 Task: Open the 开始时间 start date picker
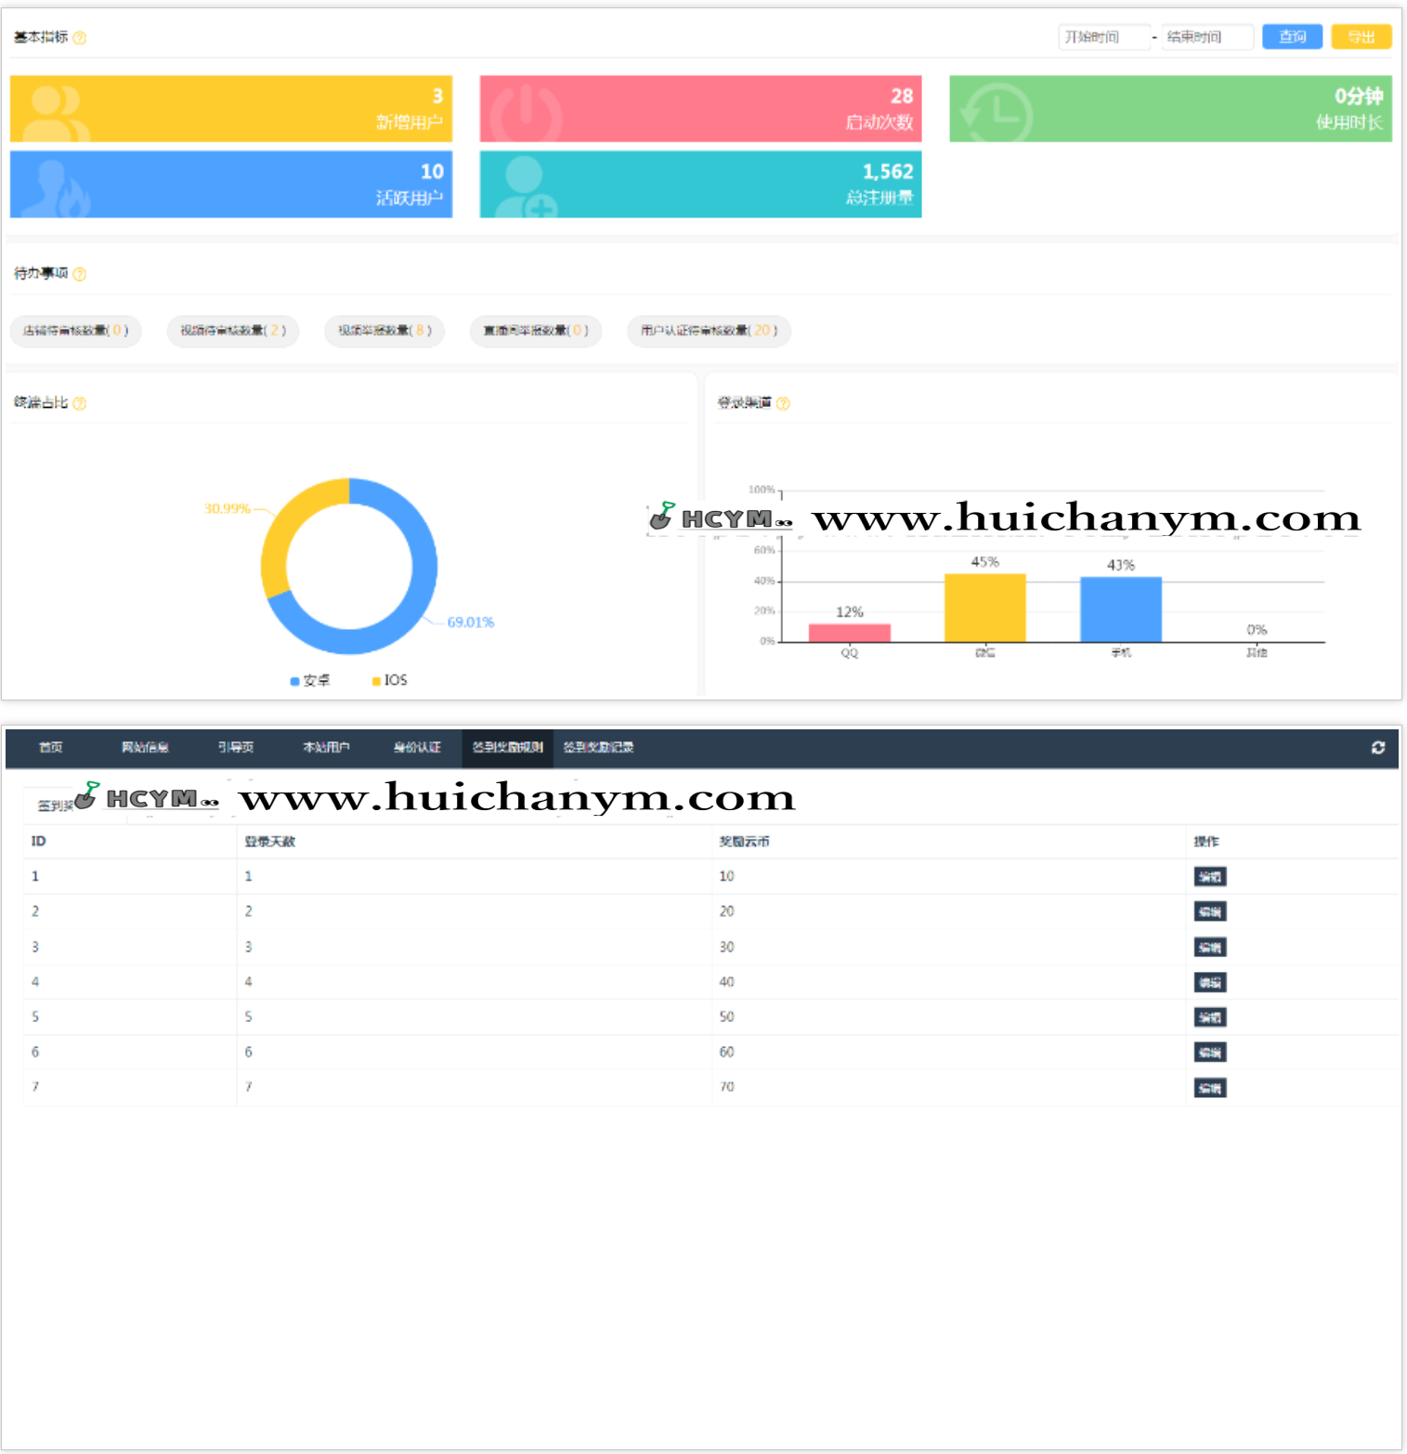(x=1103, y=37)
